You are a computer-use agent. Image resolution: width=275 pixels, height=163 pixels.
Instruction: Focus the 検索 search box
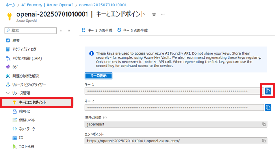(x=31, y=30)
